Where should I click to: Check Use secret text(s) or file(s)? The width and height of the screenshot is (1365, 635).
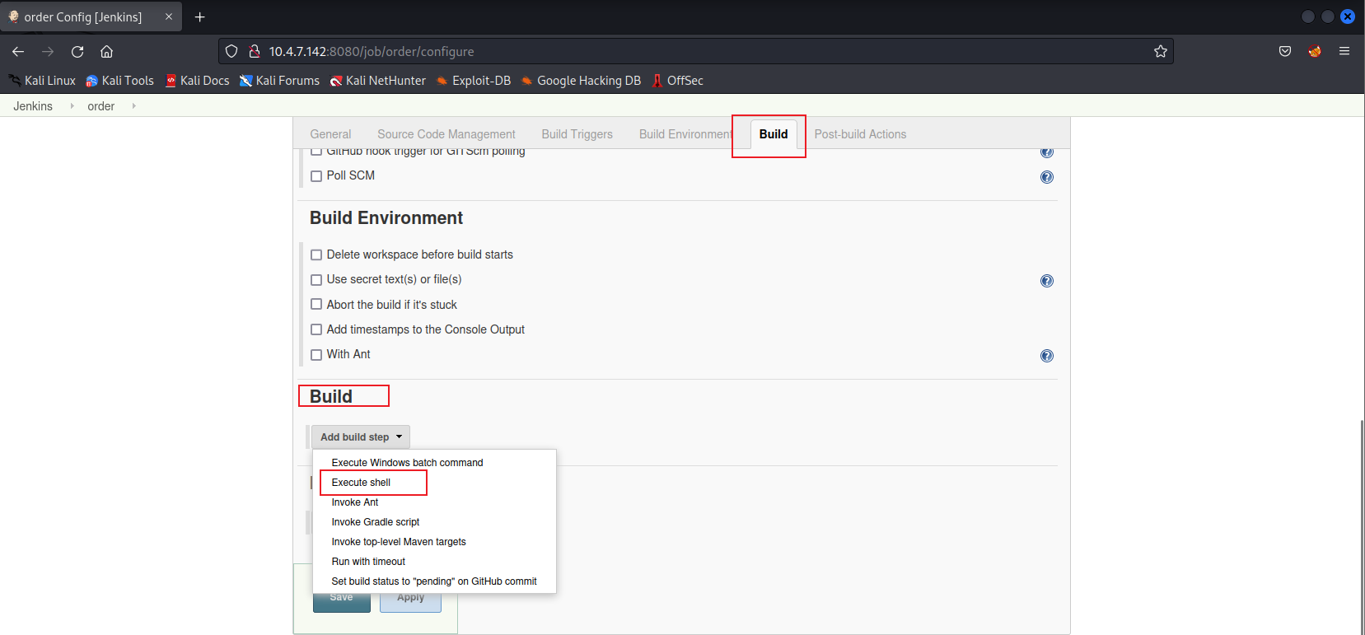pyautogui.click(x=316, y=280)
